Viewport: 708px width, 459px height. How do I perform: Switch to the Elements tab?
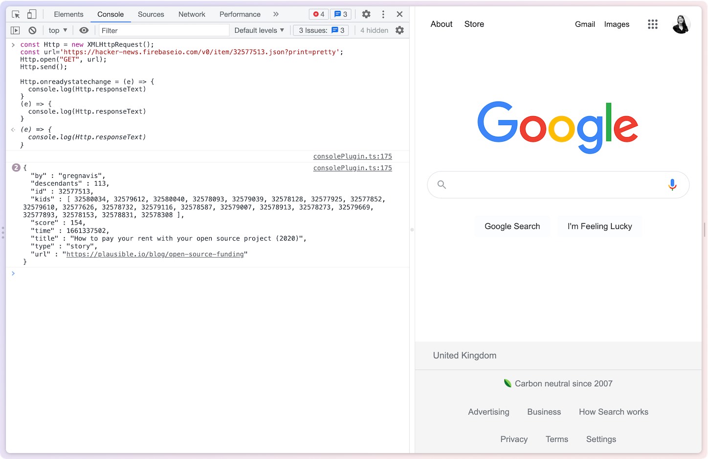[68, 14]
